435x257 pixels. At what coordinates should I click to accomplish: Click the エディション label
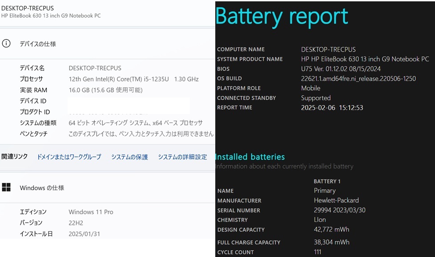point(33,212)
